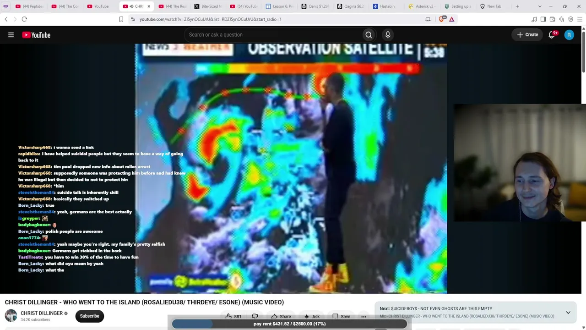This screenshot has width=586, height=330.
Task: Share the music video
Action: 281,316
